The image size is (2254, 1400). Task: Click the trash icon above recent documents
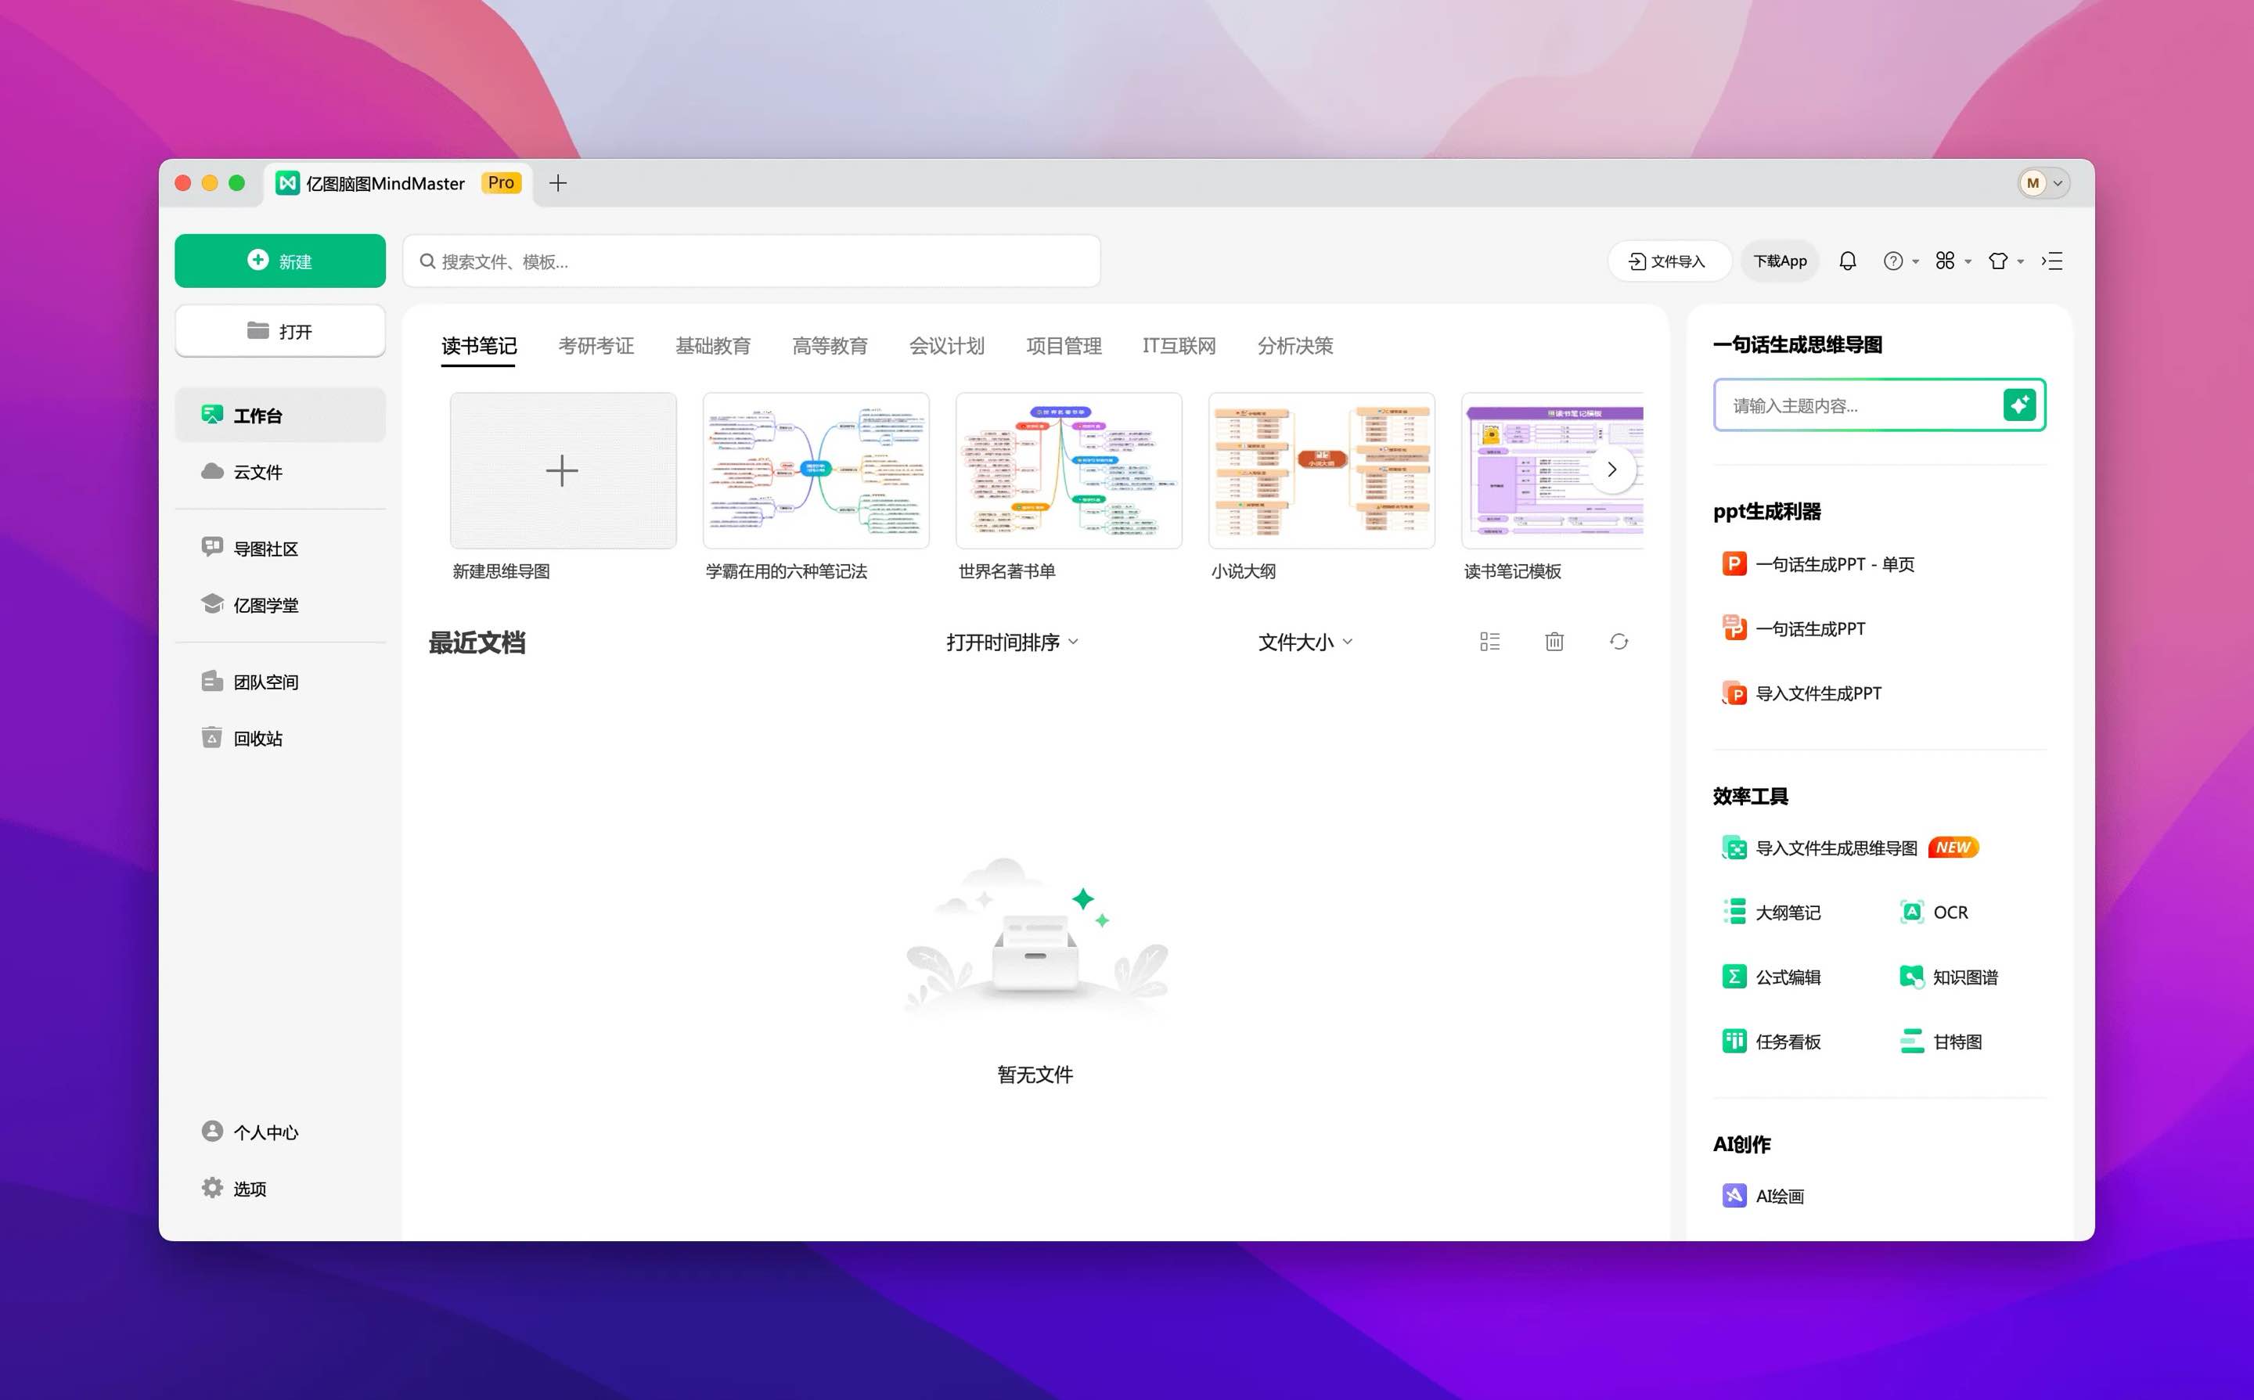tap(1554, 641)
